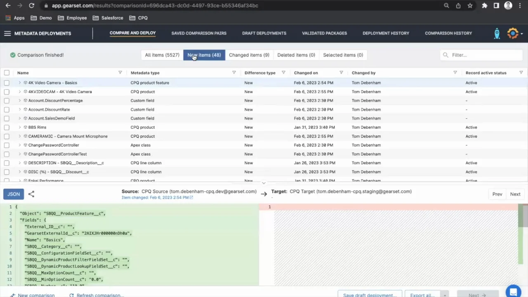
Task: Open the Apps grid shortcut
Action: click(15, 18)
